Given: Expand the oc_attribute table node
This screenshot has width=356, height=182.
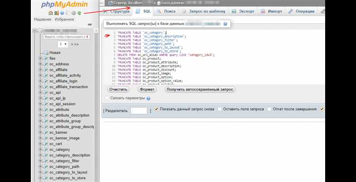Looking at the screenshot, I should click(41, 109).
